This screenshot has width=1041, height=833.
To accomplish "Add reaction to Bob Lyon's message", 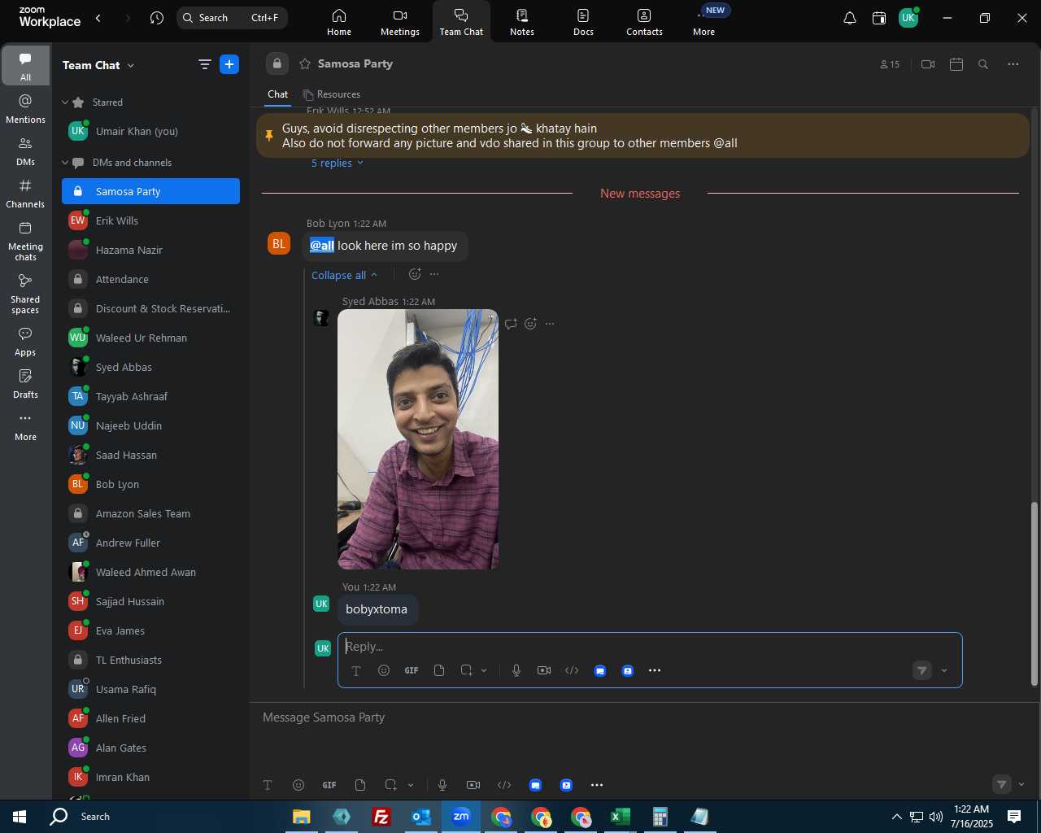I will (x=415, y=274).
